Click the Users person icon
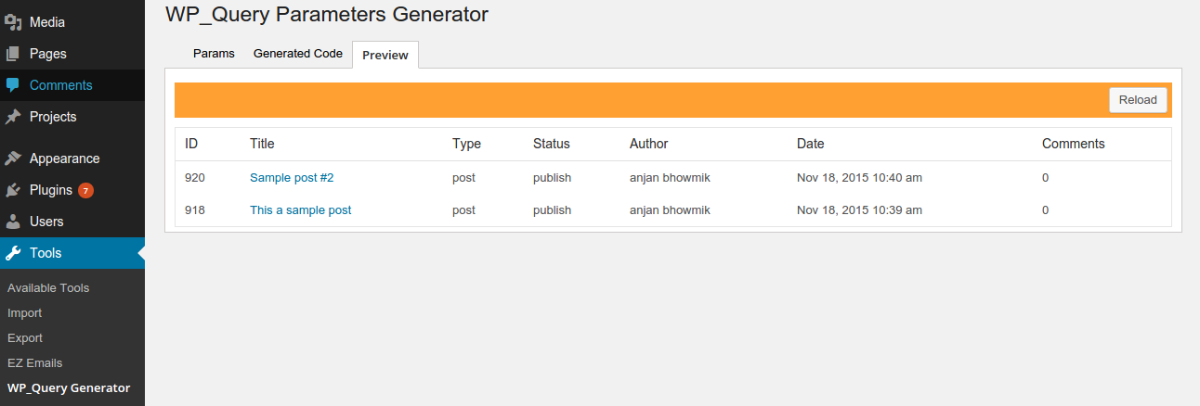 pyautogui.click(x=13, y=222)
